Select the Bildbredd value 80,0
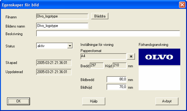187x111 pixels. click(117, 79)
